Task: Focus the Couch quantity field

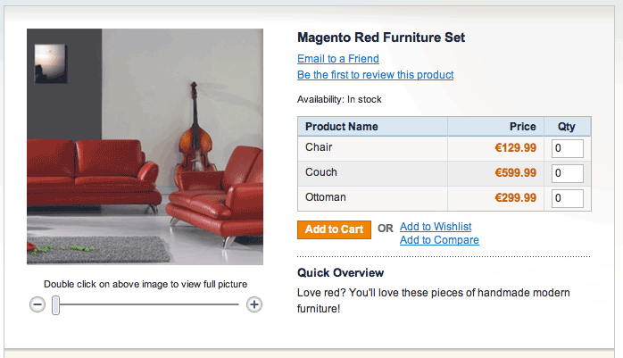Action: [568, 173]
